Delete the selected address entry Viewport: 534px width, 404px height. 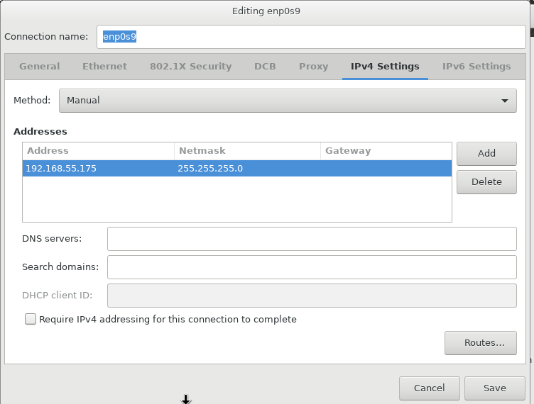[x=486, y=182]
